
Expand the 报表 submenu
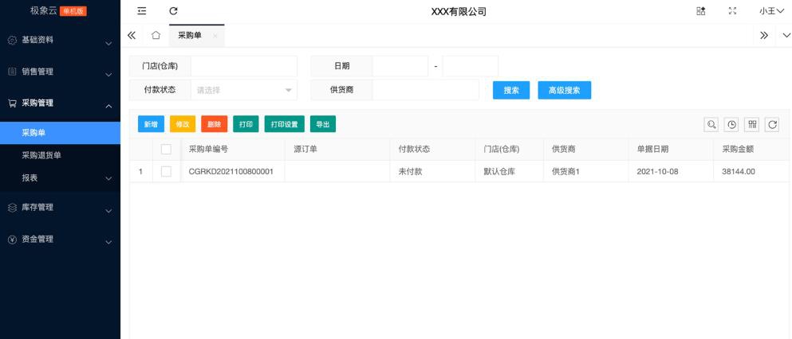pos(60,177)
